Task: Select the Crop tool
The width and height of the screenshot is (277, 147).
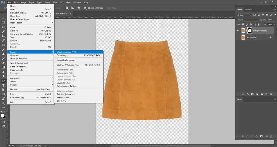Action: point(3,36)
